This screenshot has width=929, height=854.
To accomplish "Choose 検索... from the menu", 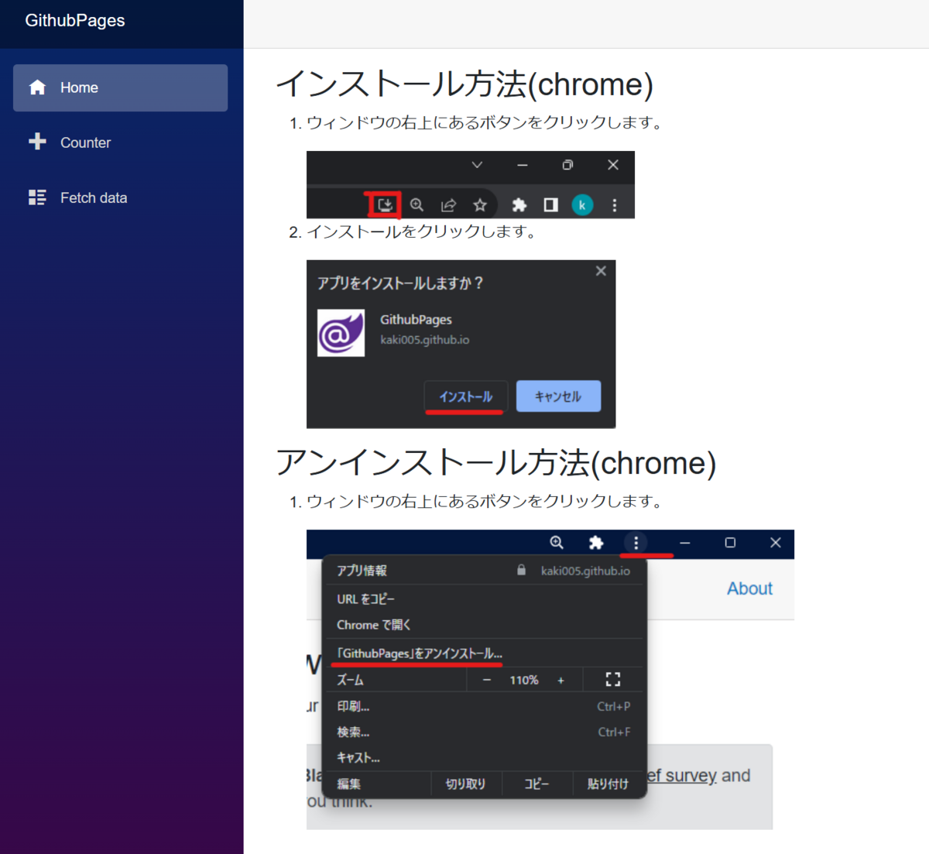I will tap(484, 732).
